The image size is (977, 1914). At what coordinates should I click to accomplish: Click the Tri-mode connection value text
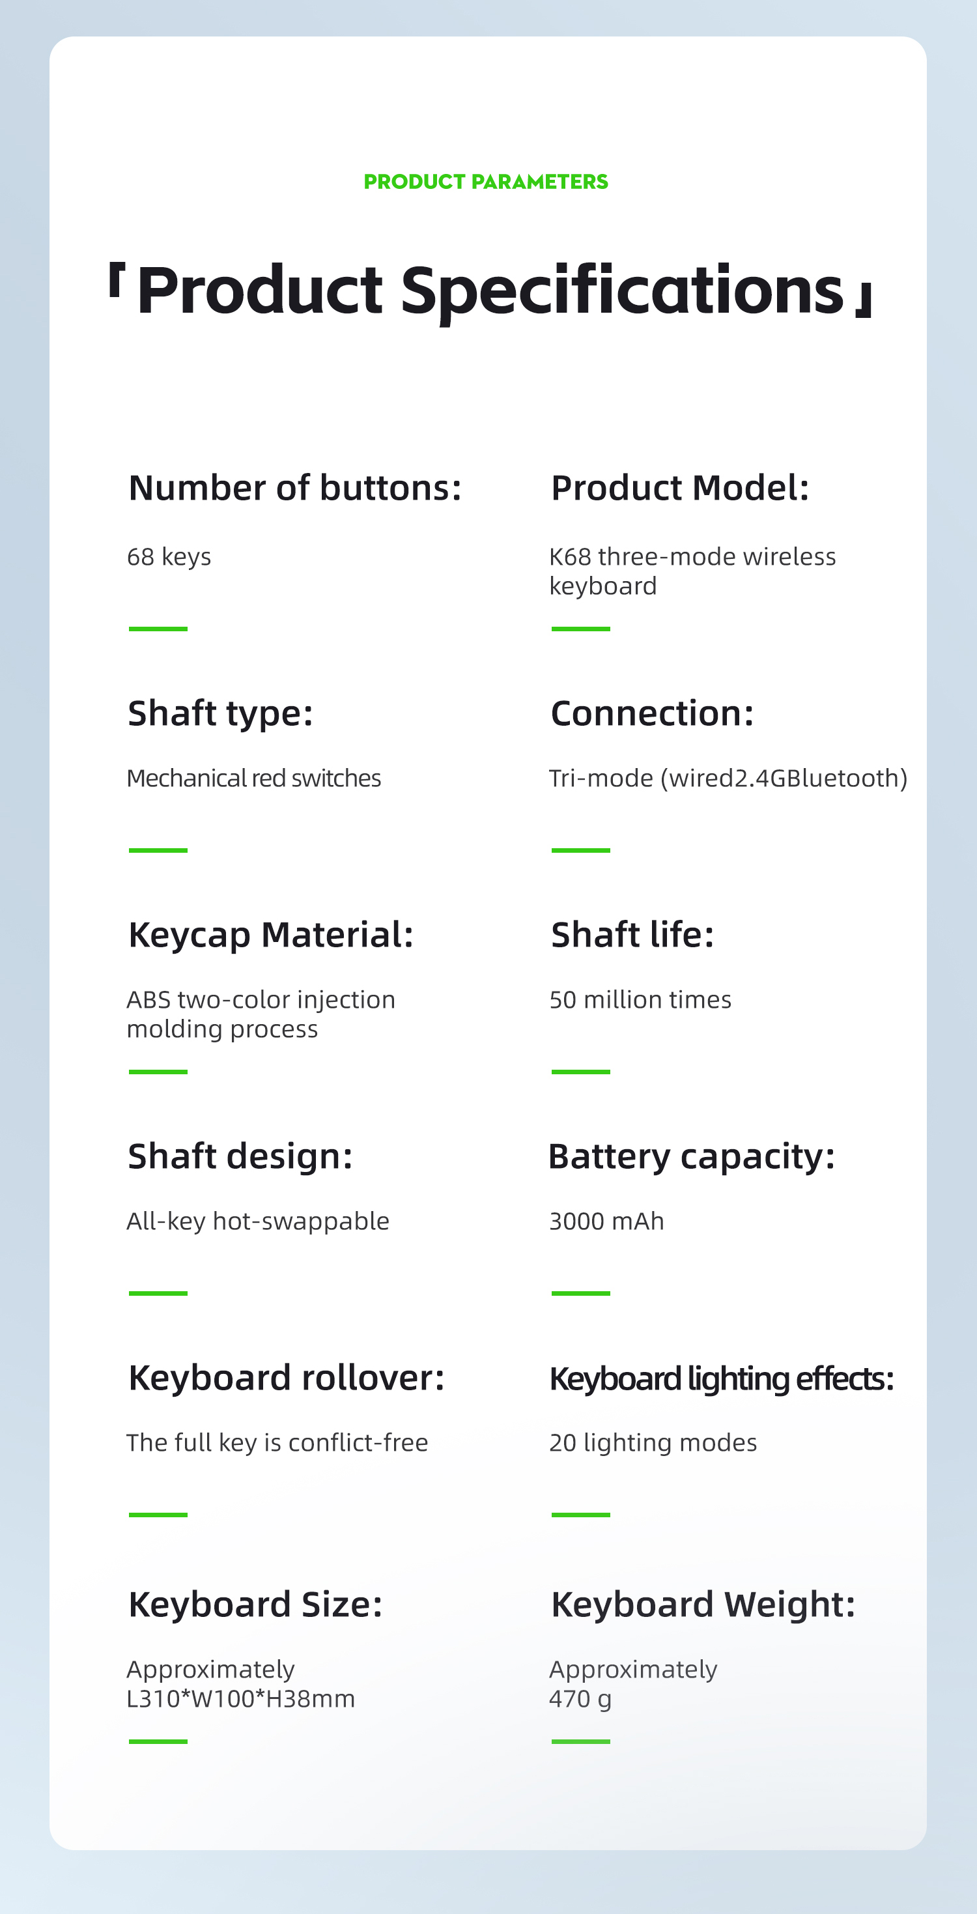pyautogui.click(x=728, y=778)
